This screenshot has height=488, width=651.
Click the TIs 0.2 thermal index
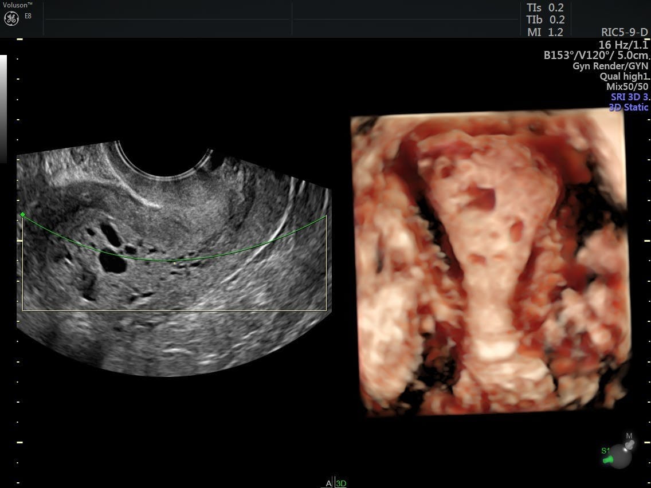click(x=545, y=7)
